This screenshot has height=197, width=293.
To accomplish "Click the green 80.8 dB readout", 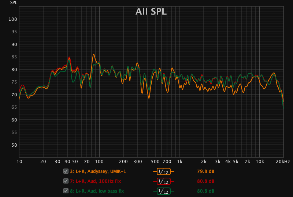I will 205,191.
